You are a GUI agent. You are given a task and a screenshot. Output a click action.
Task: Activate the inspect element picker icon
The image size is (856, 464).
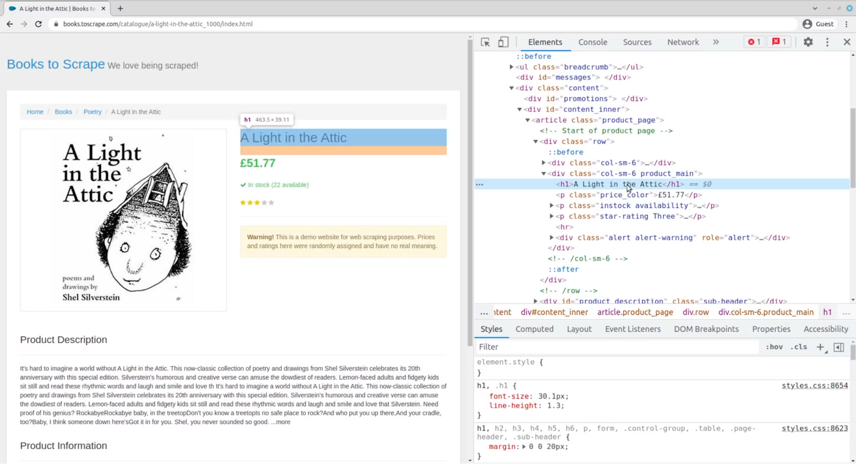click(485, 42)
